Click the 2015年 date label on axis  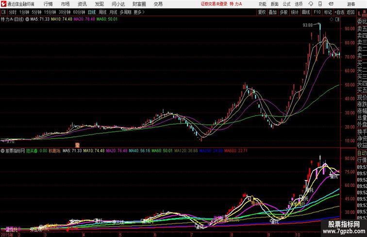(7, 235)
